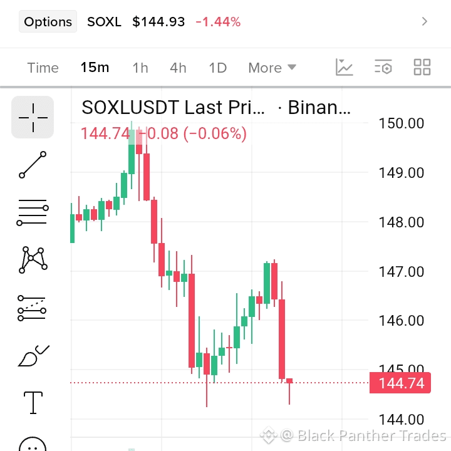Screen dimensions: 451x451
Task: Open the emoji sticker tool
Action: (x=33, y=444)
